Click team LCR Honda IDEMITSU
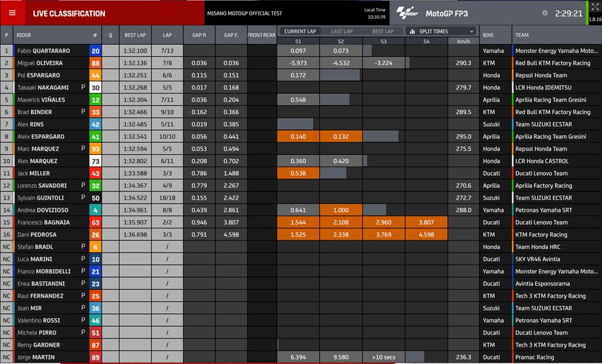This screenshot has width=602, height=364. [x=543, y=87]
